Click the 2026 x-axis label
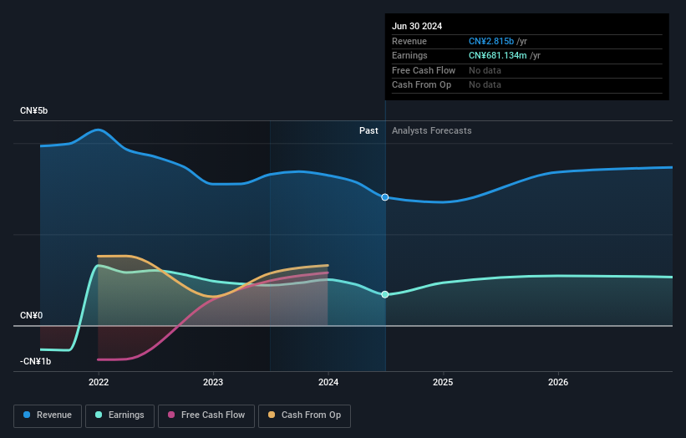The height and width of the screenshot is (438, 686). click(x=558, y=382)
